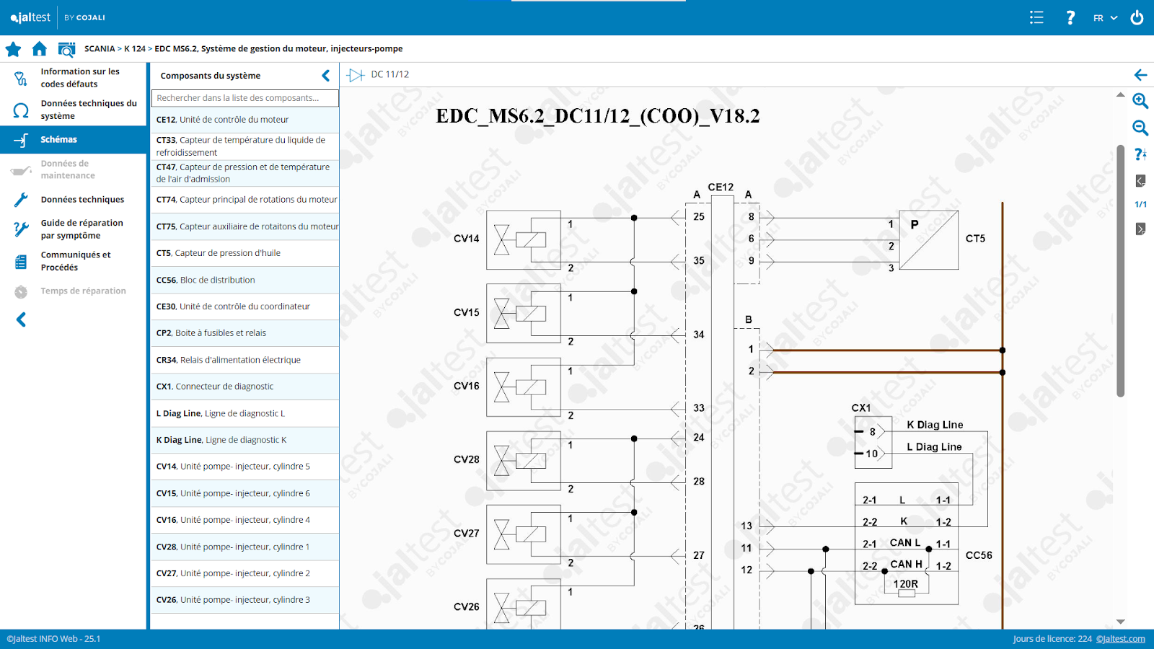The height and width of the screenshot is (649, 1154).
Task: Open the vehicle search icon
Action: [x=66, y=49]
